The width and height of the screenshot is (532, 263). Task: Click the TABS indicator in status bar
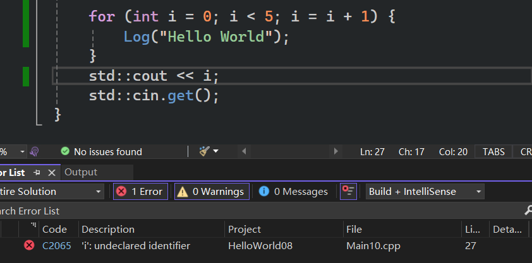coord(493,151)
